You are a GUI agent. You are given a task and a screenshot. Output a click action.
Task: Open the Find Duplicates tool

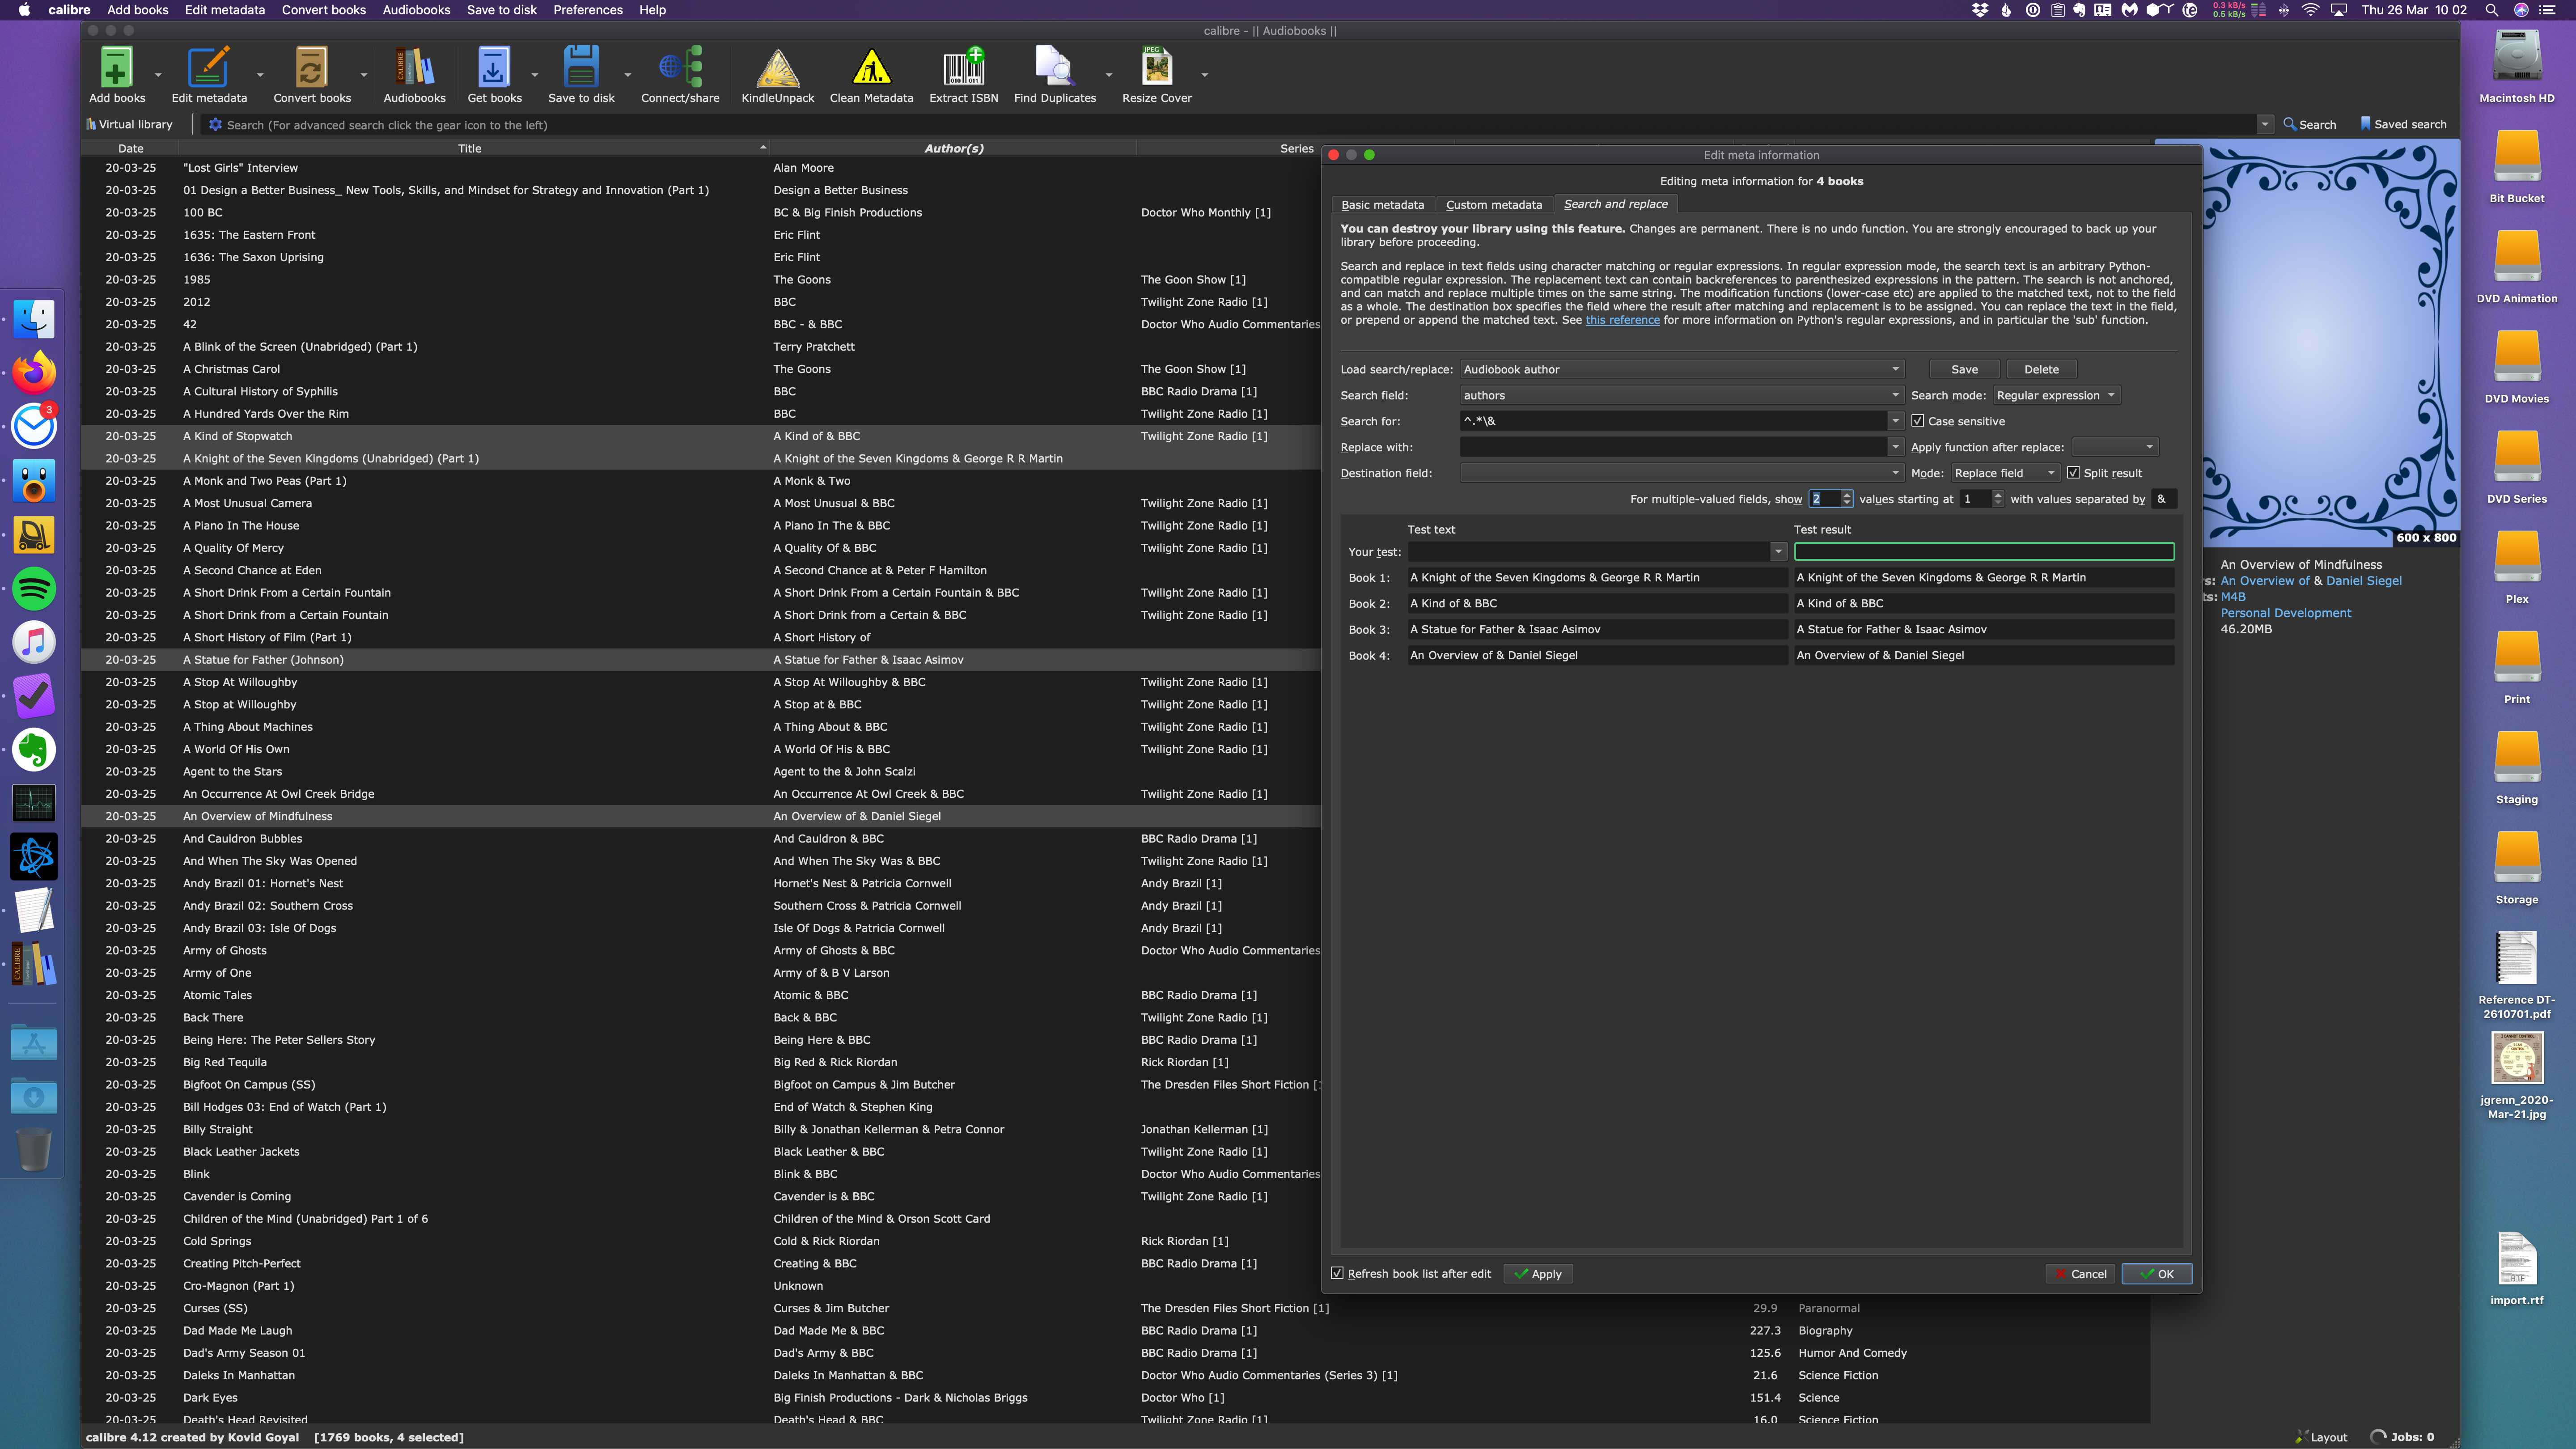[1054, 68]
